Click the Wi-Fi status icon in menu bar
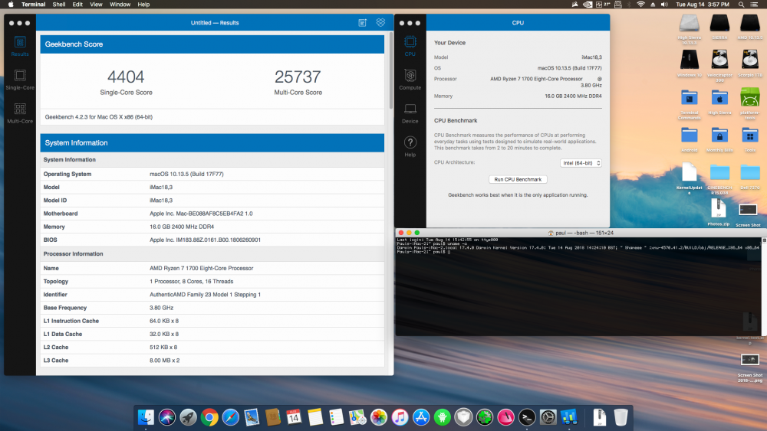This screenshot has height=431, width=767. pos(640,5)
